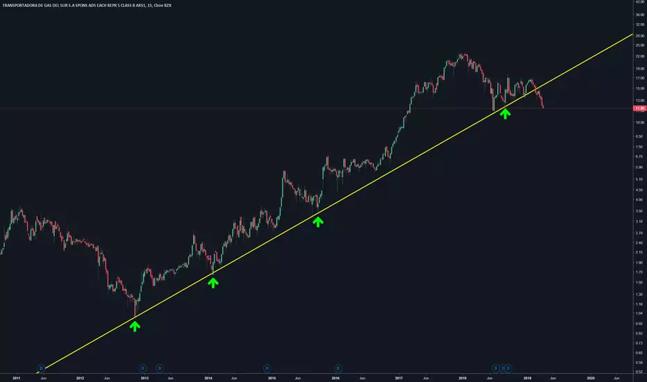The width and height of the screenshot is (647, 382).
Task: Click the 2011 label on time axis
Action: pos(17,378)
